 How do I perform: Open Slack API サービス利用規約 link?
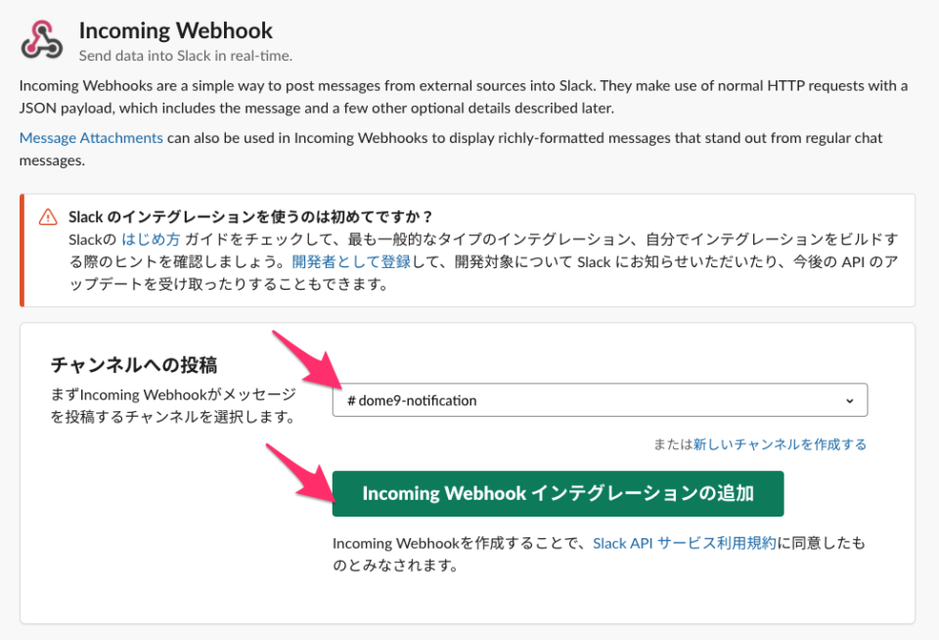tap(684, 543)
